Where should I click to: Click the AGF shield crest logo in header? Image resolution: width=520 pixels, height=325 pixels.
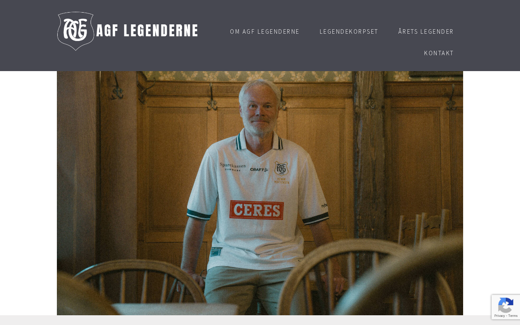[76, 31]
